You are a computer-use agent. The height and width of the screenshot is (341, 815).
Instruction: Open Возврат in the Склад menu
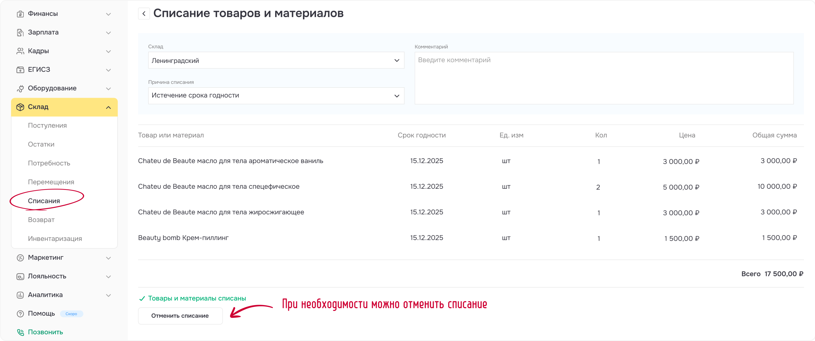tap(41, 220)
